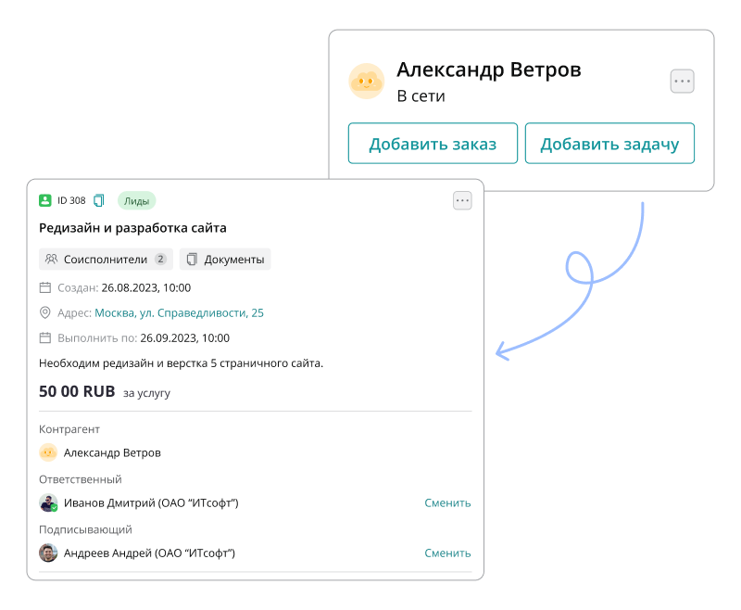
Task: Click the Добавить задачу button
Action: pyautogui.click(x=609, y=144)
